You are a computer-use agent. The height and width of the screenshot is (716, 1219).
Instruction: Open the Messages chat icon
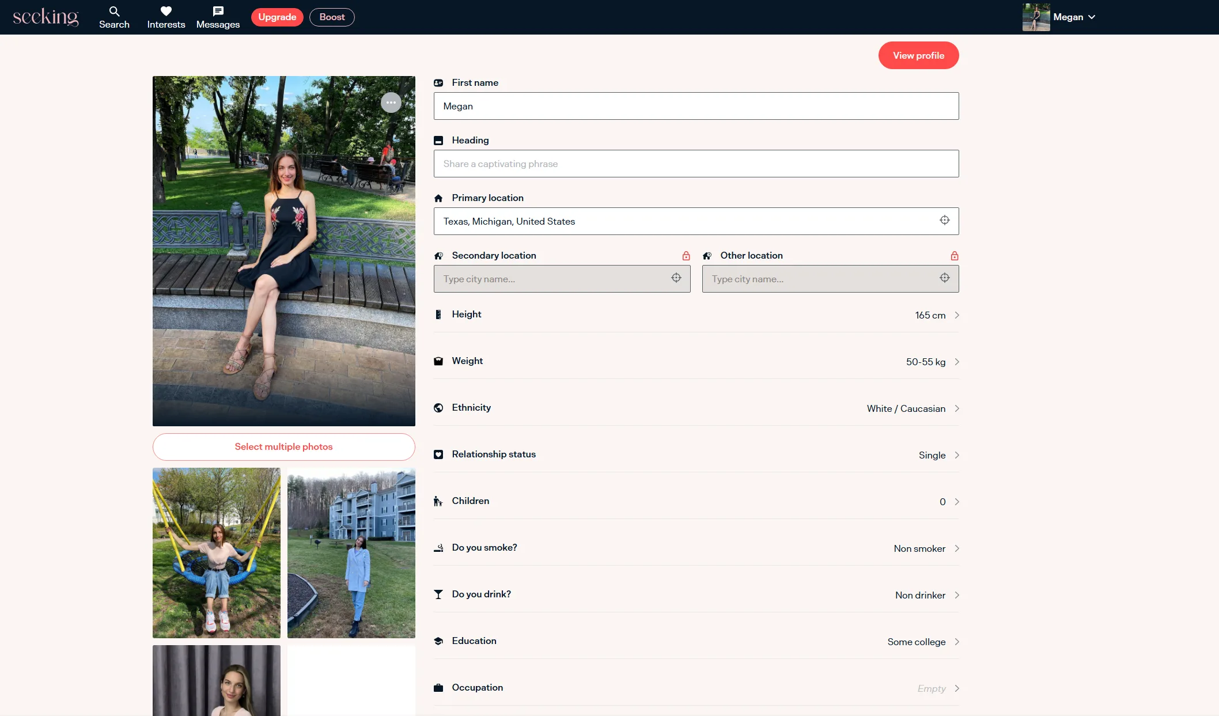pyautogui.click(x=218, y=12)
